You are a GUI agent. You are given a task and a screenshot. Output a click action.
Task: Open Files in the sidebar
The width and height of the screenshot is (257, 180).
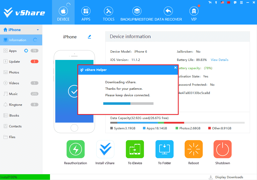pyautogui.click(x=21, y=137)
